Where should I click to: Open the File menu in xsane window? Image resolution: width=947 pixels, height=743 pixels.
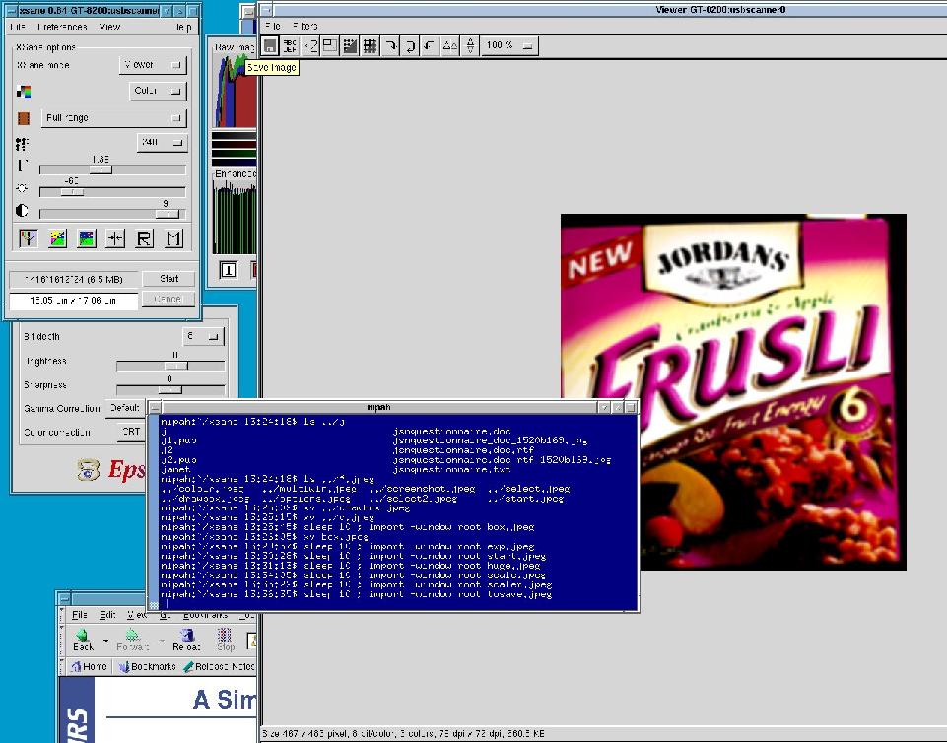coord(18,27)
